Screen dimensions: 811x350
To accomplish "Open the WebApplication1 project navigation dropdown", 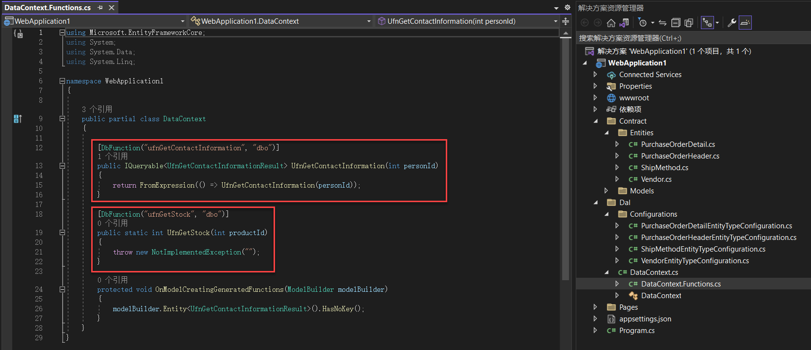I will coord(182,21).
